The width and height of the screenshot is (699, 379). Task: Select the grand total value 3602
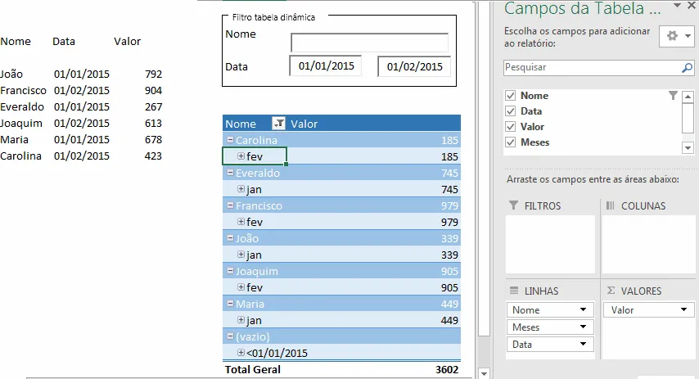[x=447, y=370]
